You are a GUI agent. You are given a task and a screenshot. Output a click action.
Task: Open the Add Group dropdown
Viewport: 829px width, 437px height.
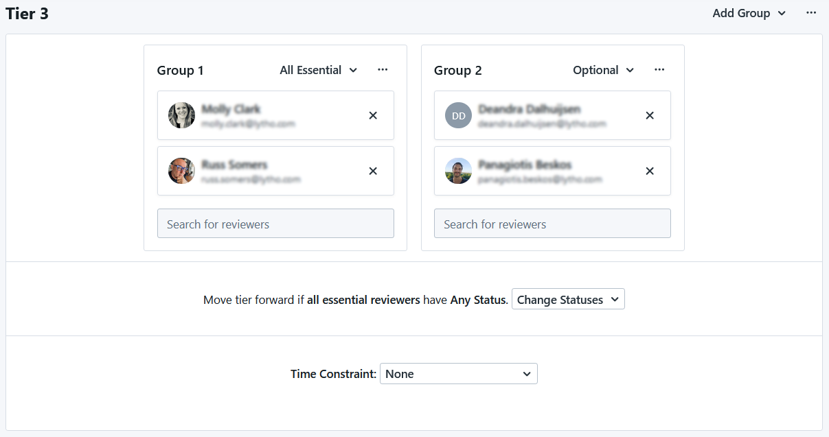749,13
